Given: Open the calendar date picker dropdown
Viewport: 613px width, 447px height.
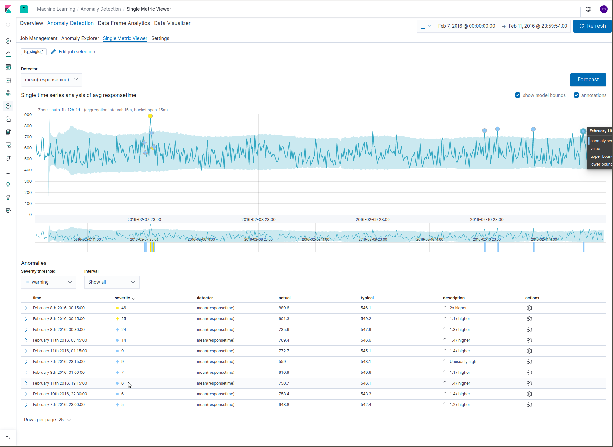Looking at the screenshot, I should pyautogui.click(x=426, y=26).
